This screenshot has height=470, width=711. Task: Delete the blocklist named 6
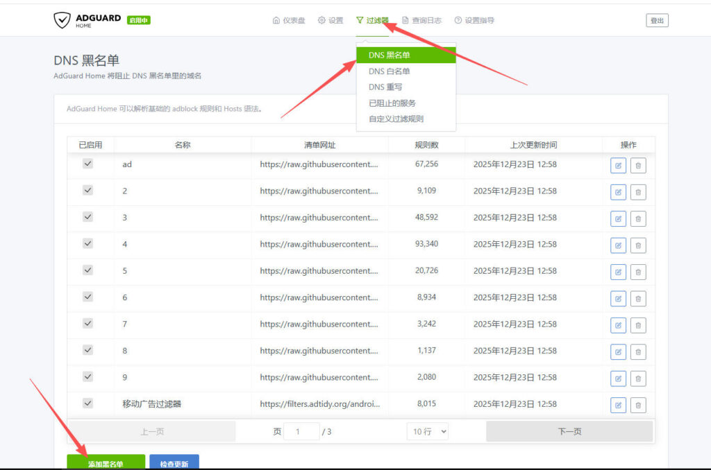638,299
